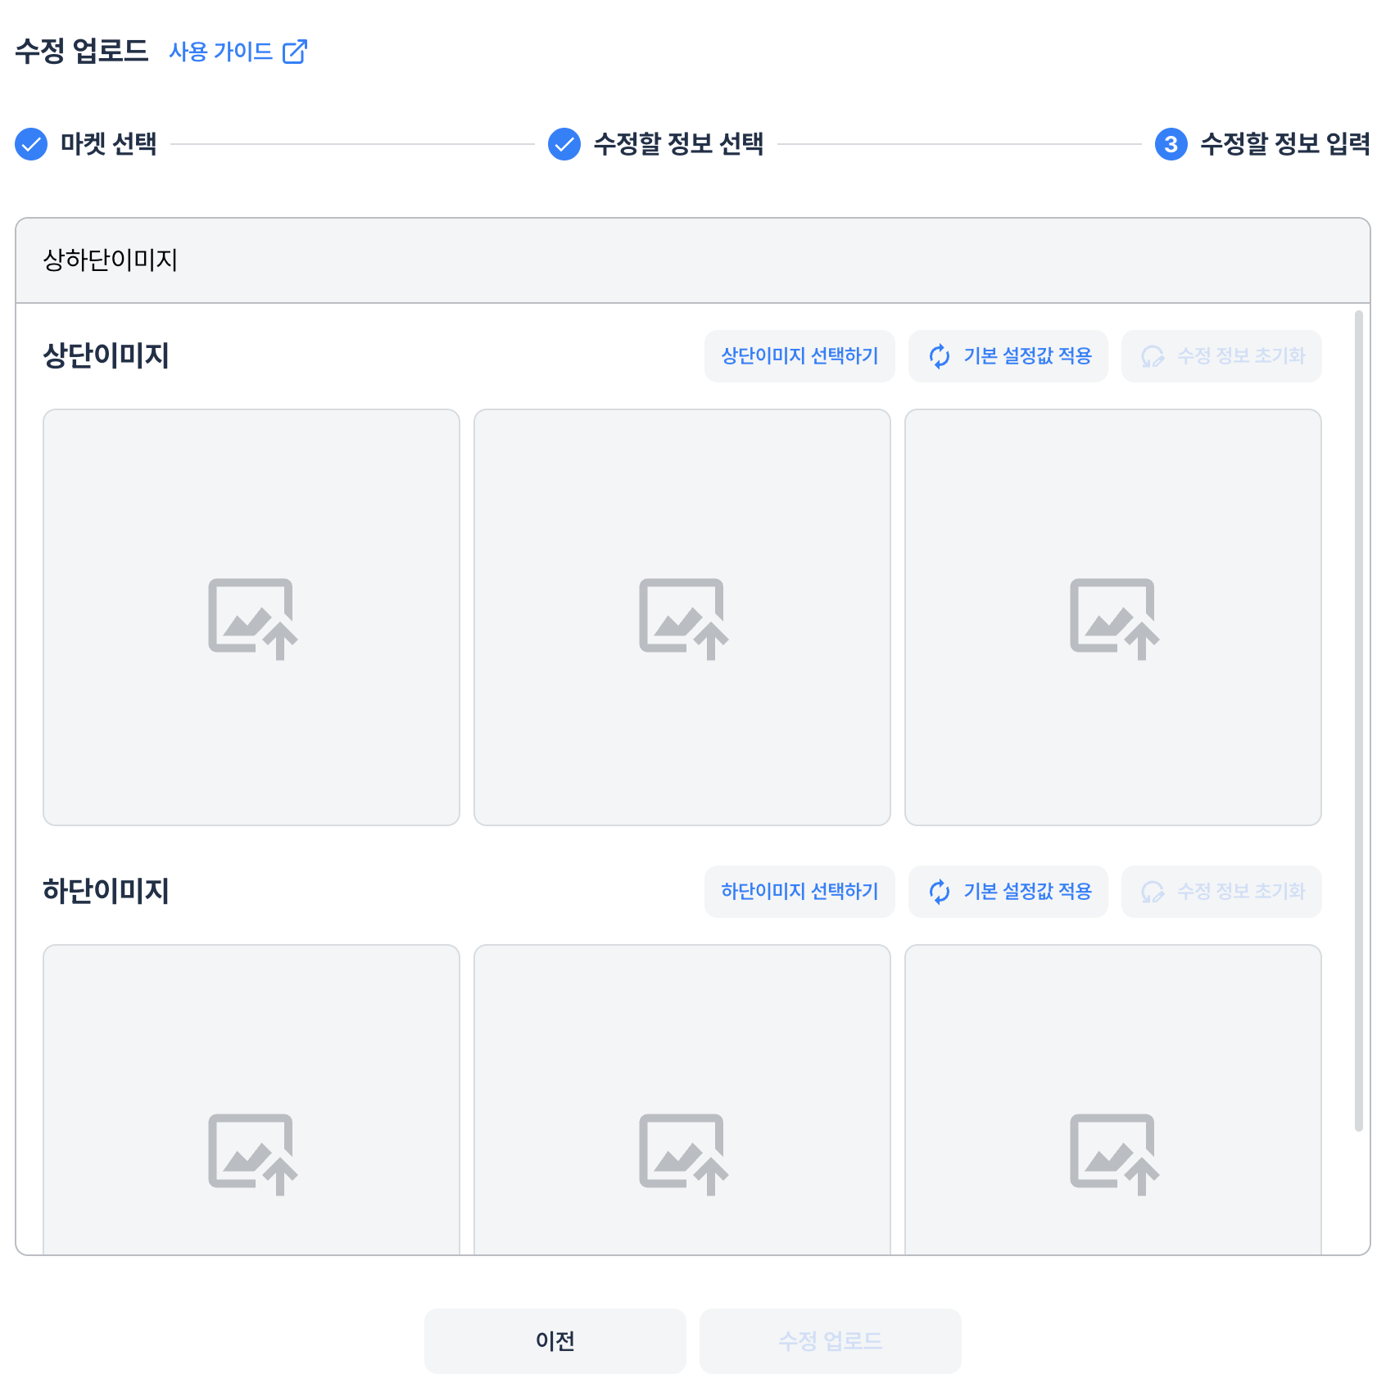Click the reset icon on 수정 정보 초기화 button

click(x=1153, y=356)
